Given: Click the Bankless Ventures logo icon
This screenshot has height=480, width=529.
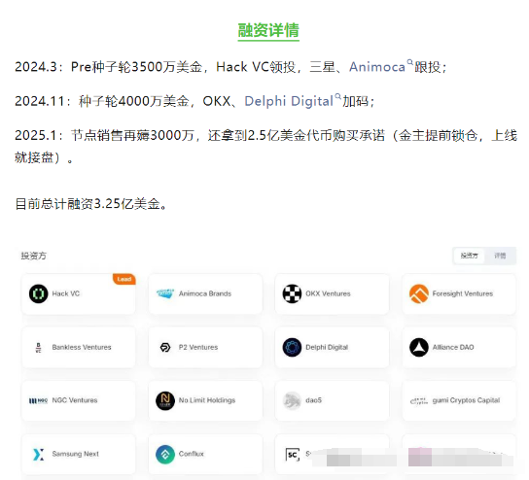Looking at the screenshot, I should coord(39,347).
